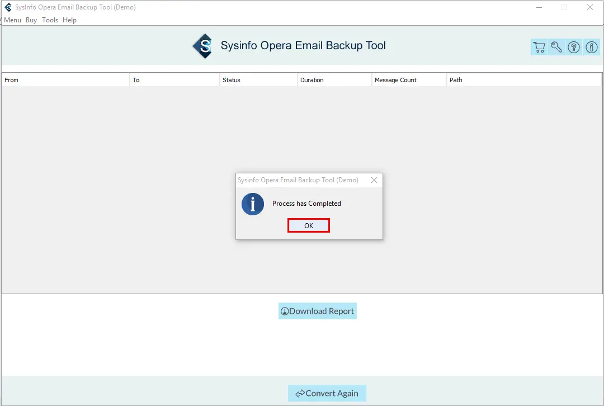
Task: Open the Menu menu
Action: tap(12, 20)
